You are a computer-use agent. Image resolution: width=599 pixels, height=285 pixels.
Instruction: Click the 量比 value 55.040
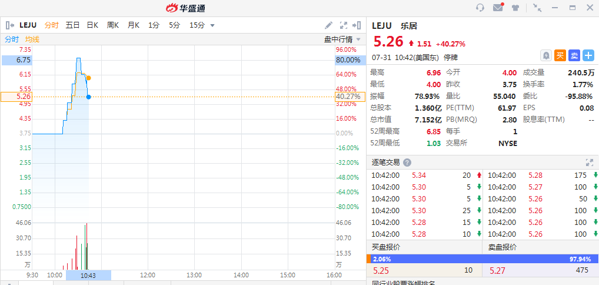pos(505,96)
